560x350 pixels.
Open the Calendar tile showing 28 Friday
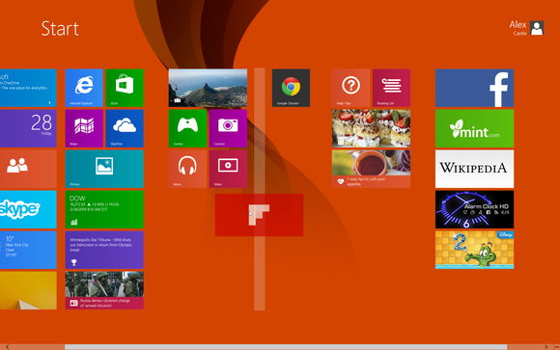point(28,128)
